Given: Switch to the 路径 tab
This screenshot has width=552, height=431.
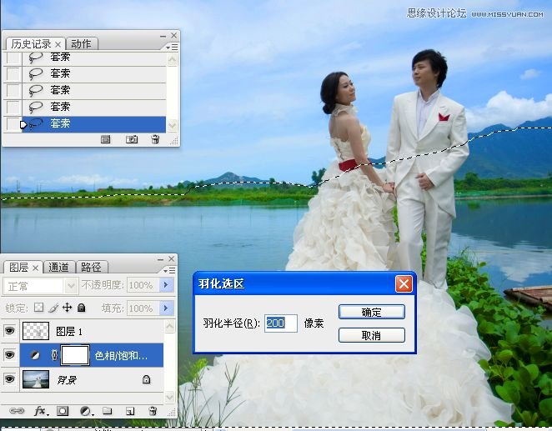Looking at the screenshot, I should coord(91,268).
